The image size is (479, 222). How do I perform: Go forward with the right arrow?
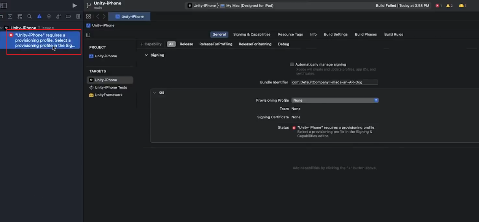pos(104,16)
